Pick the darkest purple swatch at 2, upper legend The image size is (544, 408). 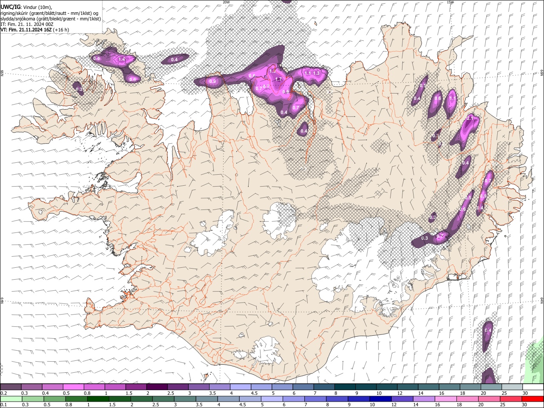click(x=156, y=387)
